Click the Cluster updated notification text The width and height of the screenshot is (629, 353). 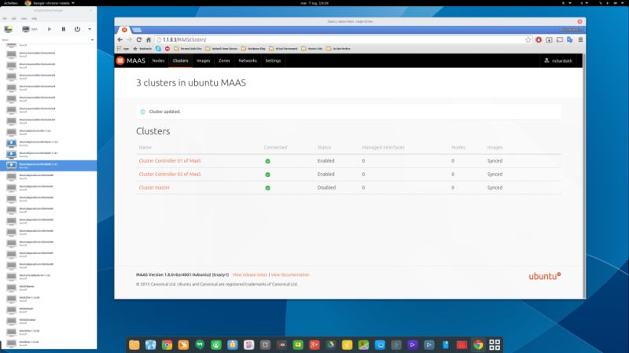tap(165, 112)
